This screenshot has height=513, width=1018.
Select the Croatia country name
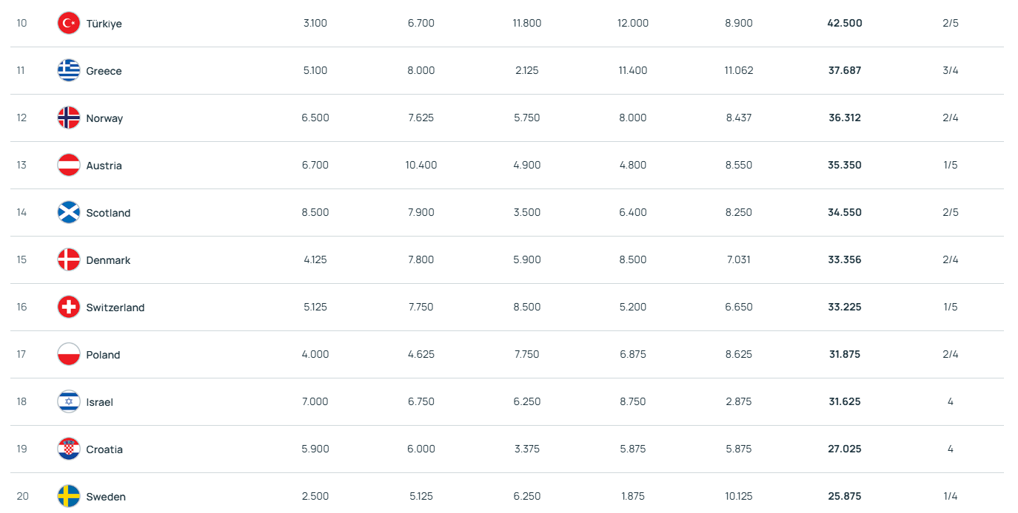coord(104,449)
